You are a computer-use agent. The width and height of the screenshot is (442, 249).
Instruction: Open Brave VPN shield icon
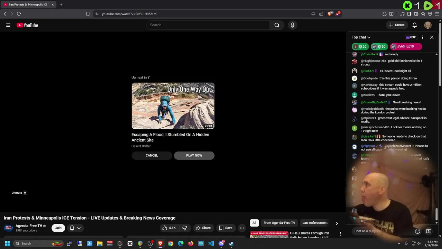coord(430,14)
